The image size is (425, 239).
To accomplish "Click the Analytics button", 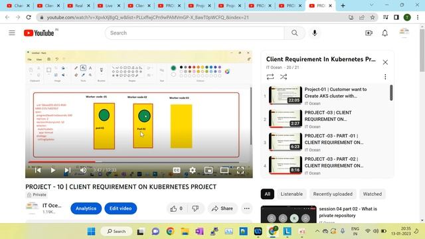I will click(x=86, y=208).
